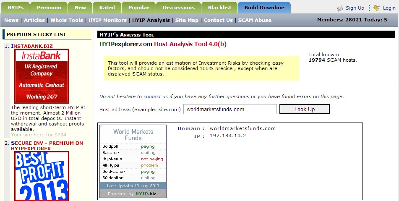Open the HYIPs tab

click(16, 8)
